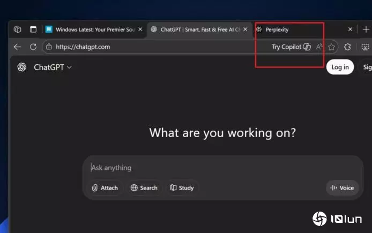The image size is (372, 233).
Task: Enable the Search globe option
Action: tap(144, 188)
